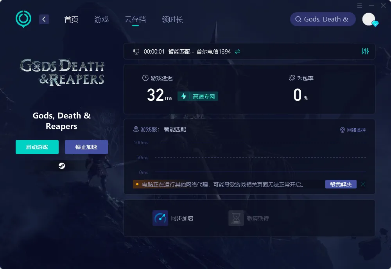Viewport: 391px width, 269px height.
Task: Click the lightning bolt icon in 高速专网 badge
Action: click(x=184, y=96)
